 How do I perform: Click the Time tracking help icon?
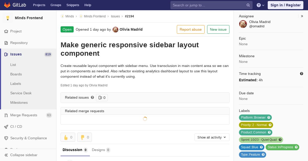coord(302,74)
